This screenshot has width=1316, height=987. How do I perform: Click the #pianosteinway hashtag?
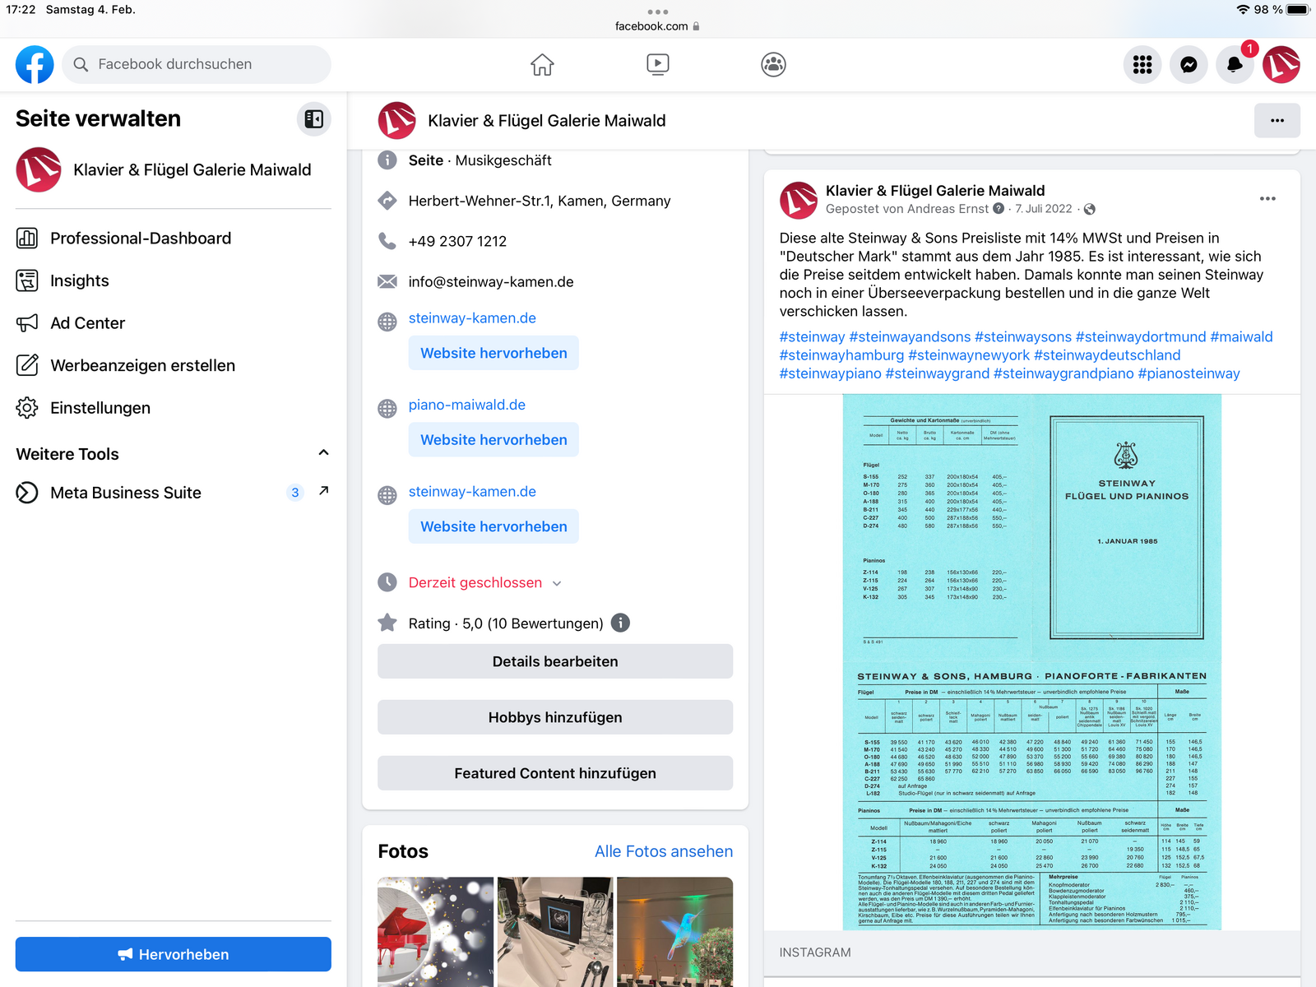tap(1189, 373)
